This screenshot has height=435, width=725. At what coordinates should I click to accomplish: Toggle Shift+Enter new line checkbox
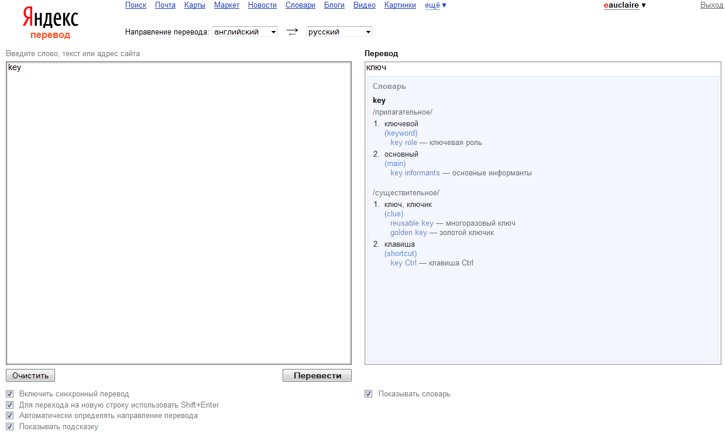pos(9,405)
